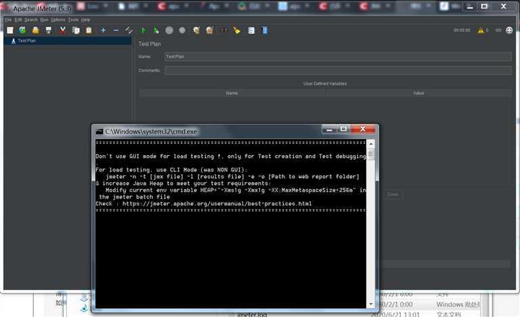The width and height of the screenshot is (520, 317).
Task: Create a new test plan with New icon
Action: (10, 30)
